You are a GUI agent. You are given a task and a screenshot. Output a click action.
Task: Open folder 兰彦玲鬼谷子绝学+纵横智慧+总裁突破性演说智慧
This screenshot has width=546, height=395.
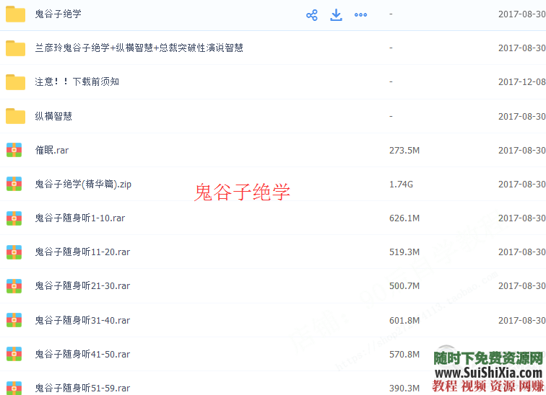pos(139,48)
